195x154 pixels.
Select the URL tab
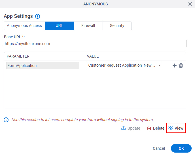59,26
